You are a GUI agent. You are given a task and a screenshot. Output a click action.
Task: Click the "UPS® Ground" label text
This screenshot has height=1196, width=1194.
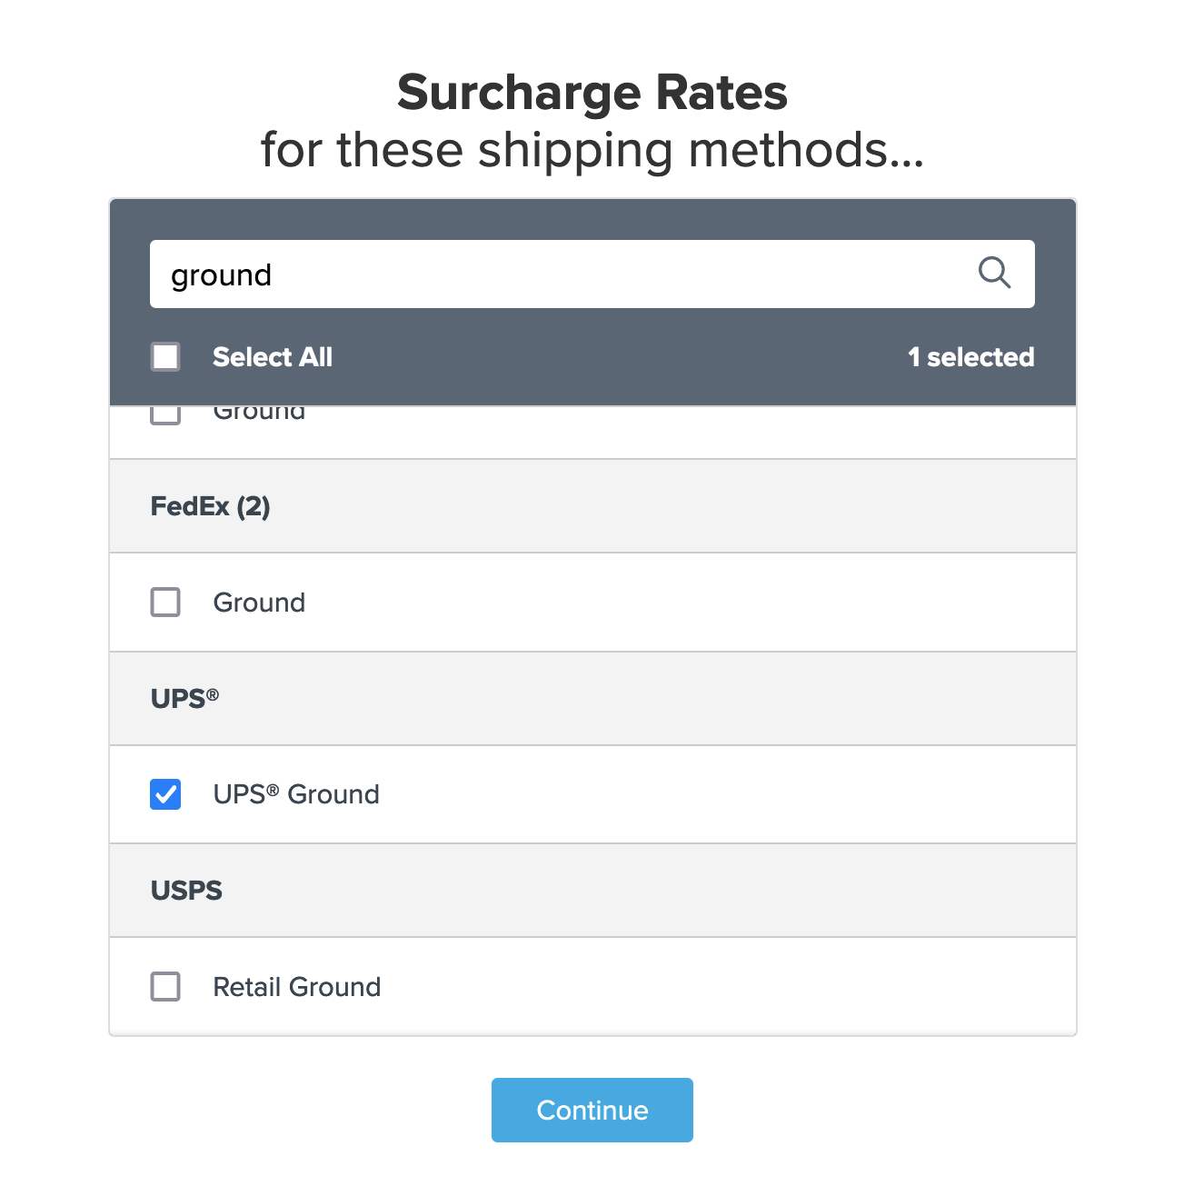click(296, 794)
